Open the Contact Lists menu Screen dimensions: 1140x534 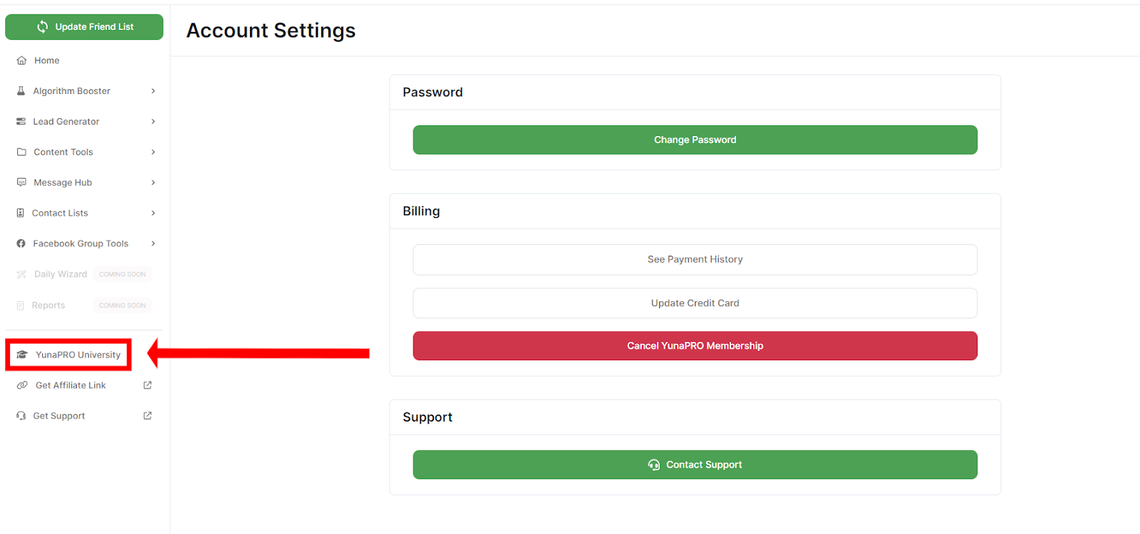click(61, 213)
